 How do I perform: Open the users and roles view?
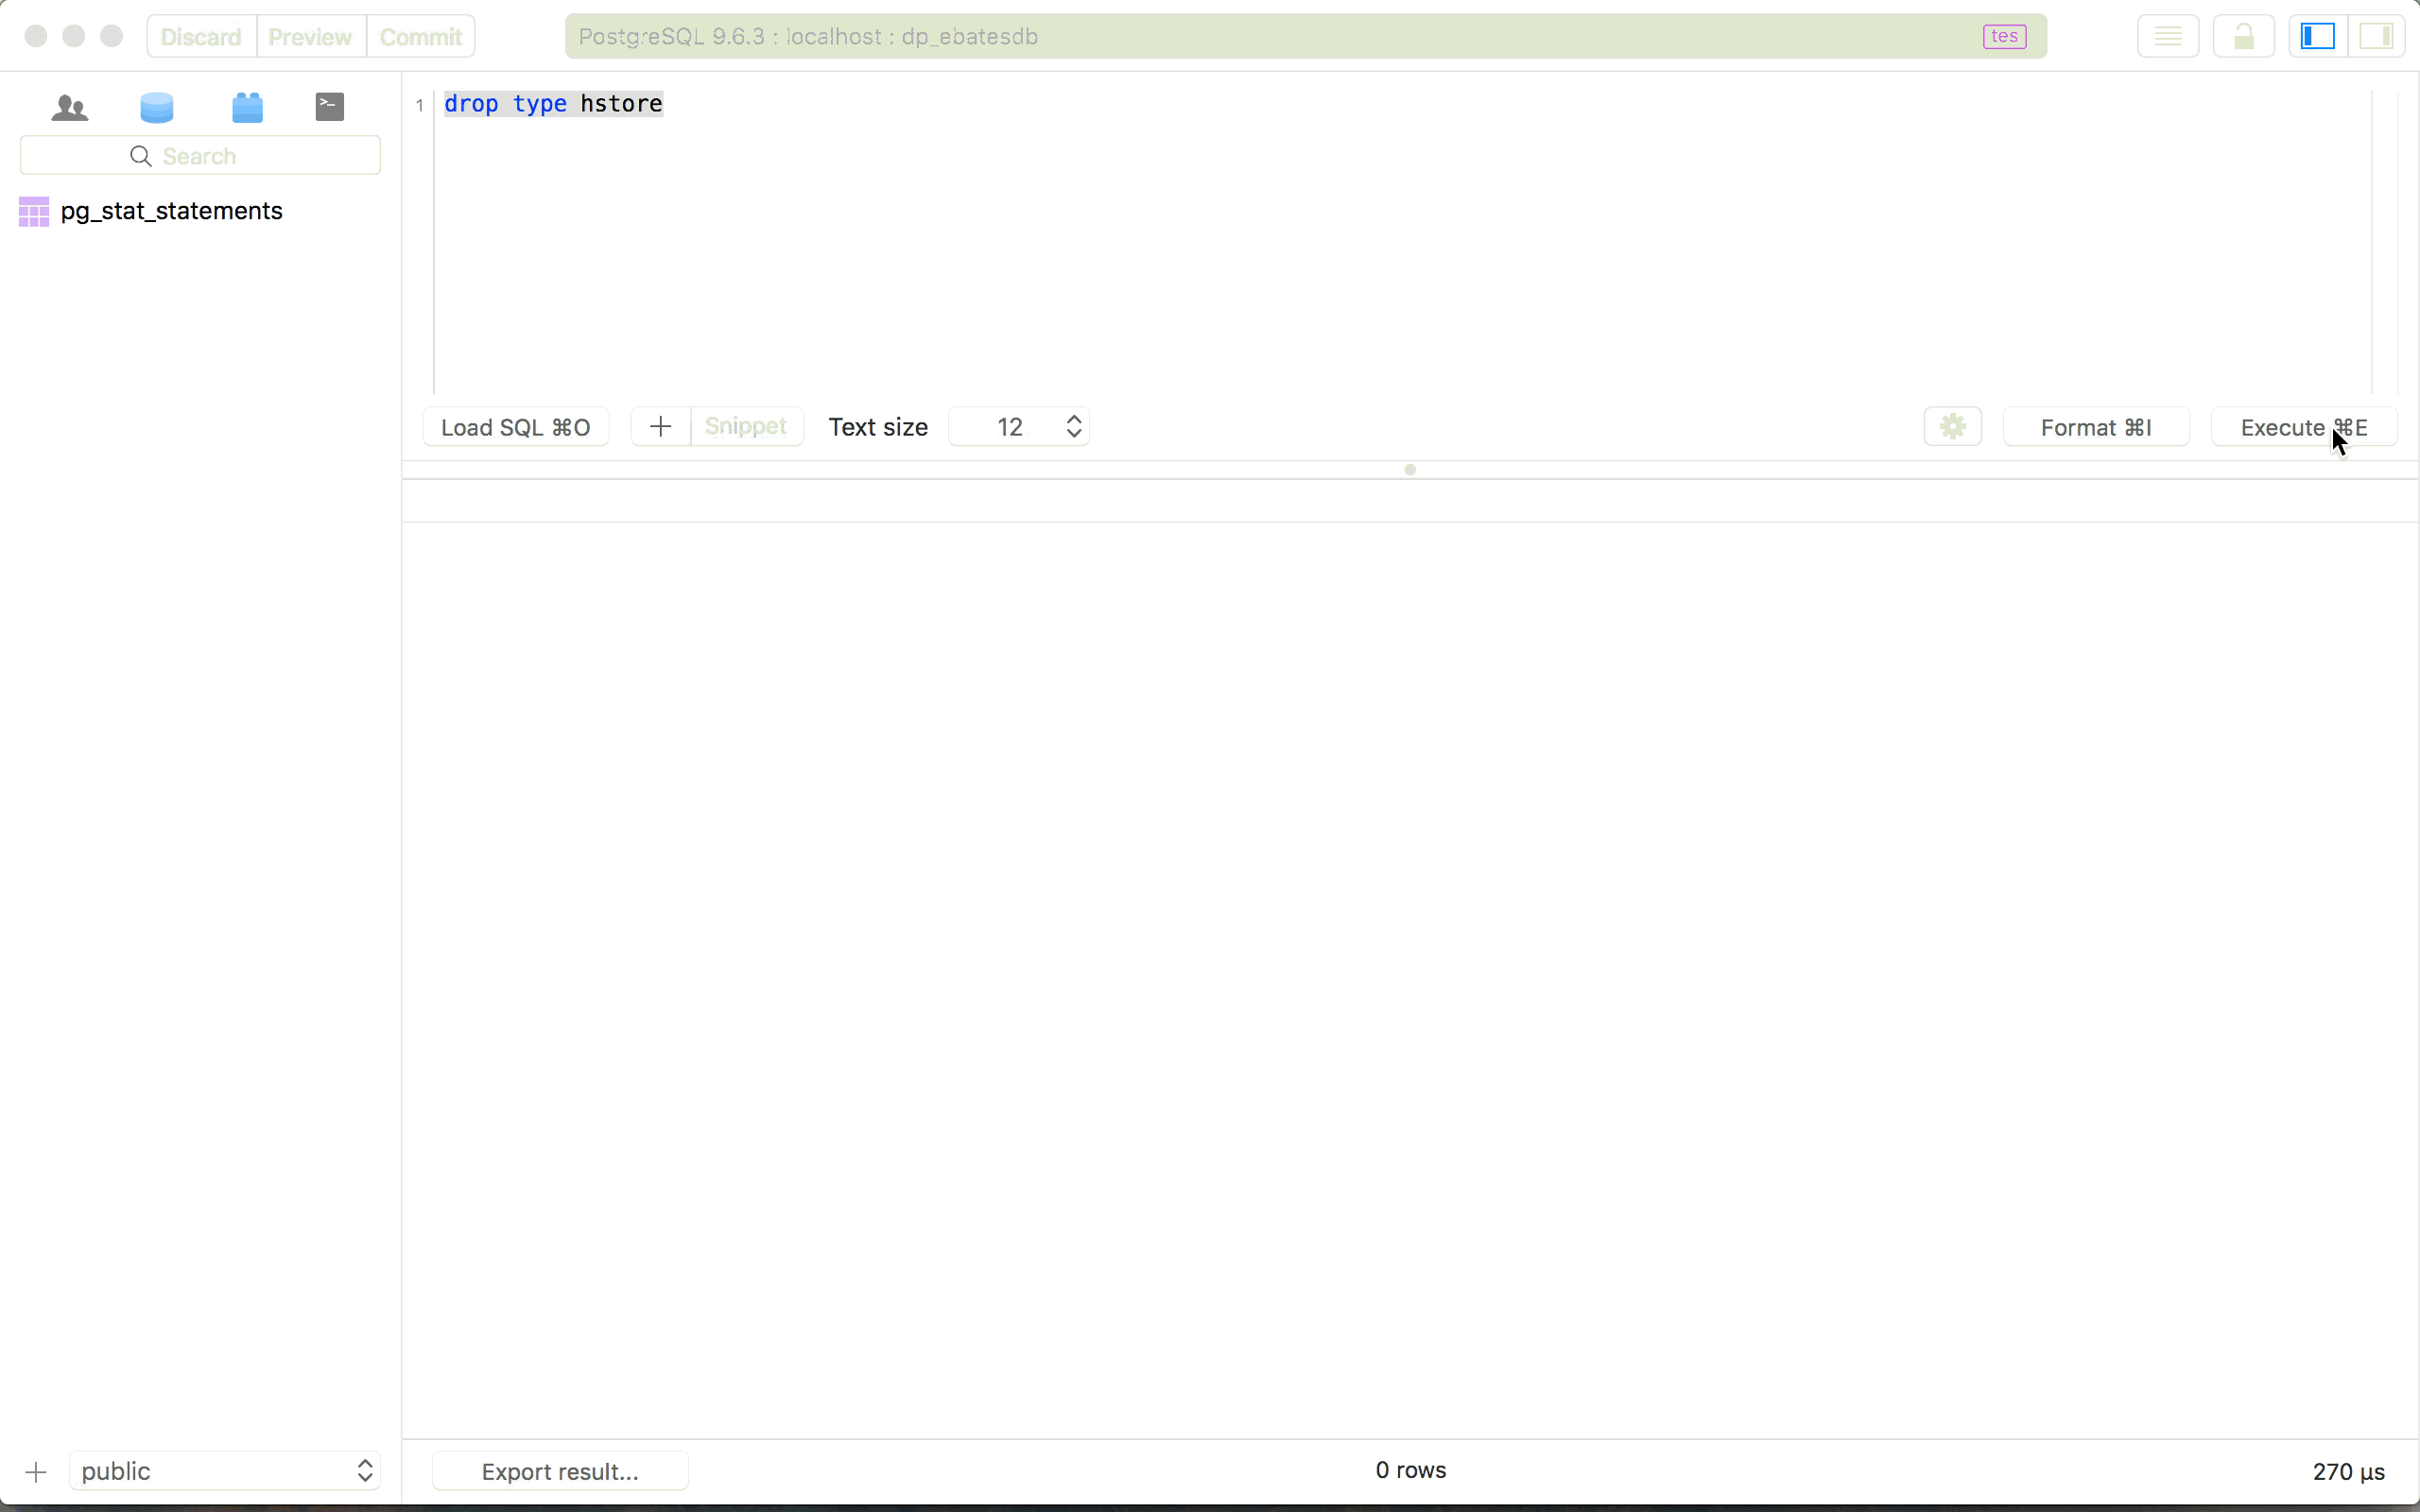point(69,107)
